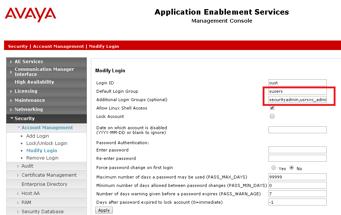Image resolution: width=341 pixels, height=215 pixels.
Task: Click the Enter password field
Action: click(297, 150)
